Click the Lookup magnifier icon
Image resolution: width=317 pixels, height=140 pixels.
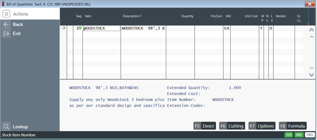[6, 127]
